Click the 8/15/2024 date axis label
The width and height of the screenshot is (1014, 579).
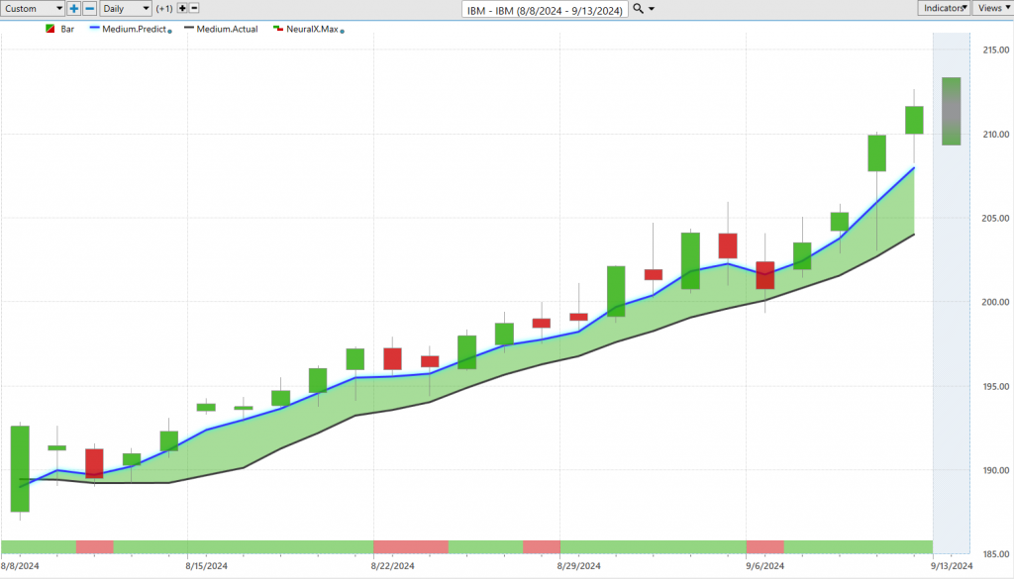point(206,565)
